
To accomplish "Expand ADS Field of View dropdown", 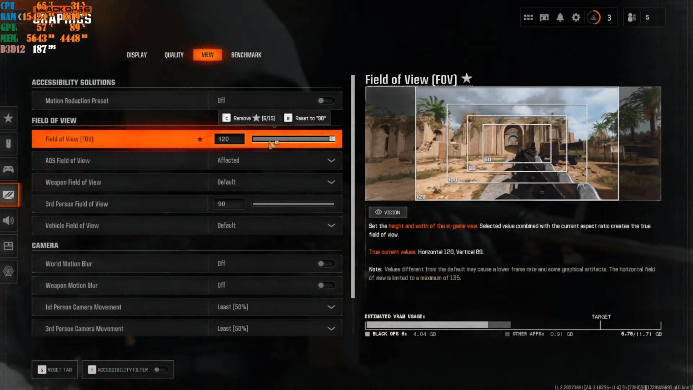I will 332,160.
